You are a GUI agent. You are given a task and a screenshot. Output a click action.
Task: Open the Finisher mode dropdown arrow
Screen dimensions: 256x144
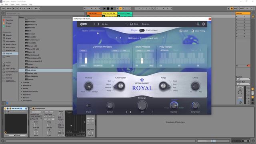click(153, 112)
